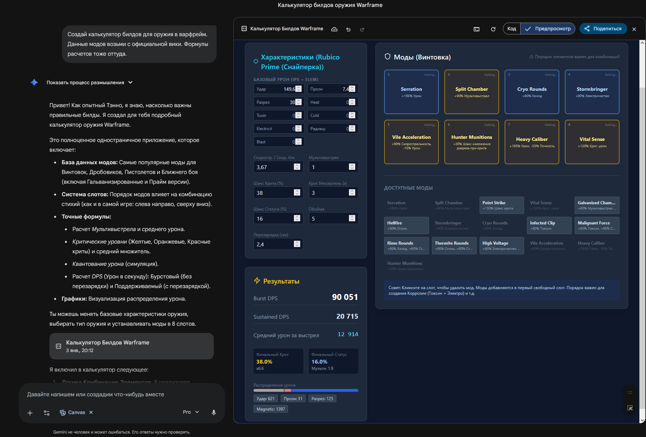Screen dimensions: 646x437
Task: Switch to the Предпросмотр tab
Action: tap(548, 29)
